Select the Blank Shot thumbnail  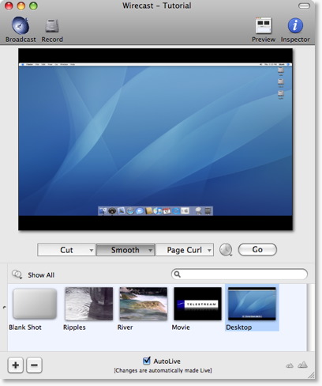pyautogui.click(x=35, y=304)
